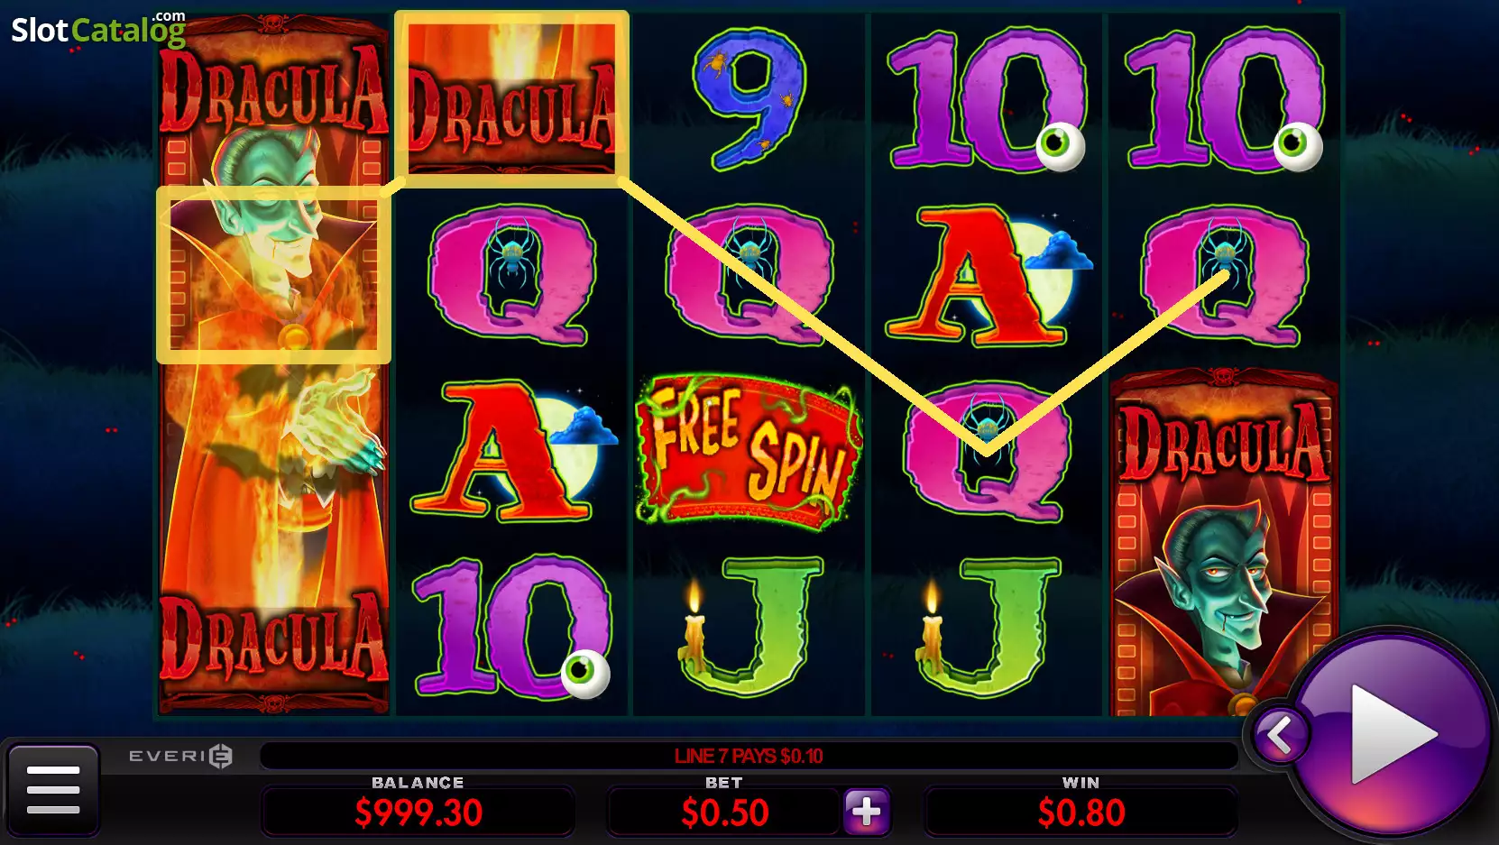Click the win amount $0.80
This screenshot has width=1499, height=845.
click(1081, 813)
